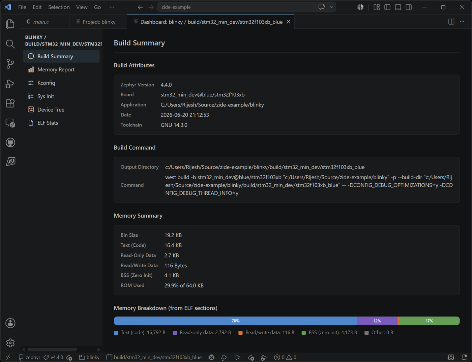Click the ROM Used 29.9% of 64.0 KB value
This screenshot has width=472, height=362.
click(x=184, y=285)
